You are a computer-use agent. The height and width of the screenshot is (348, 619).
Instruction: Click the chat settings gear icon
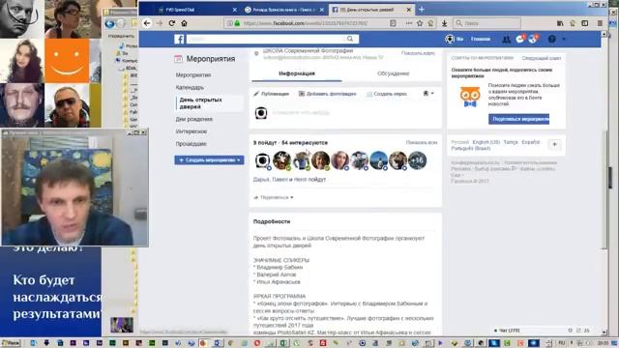coord(570,331)
